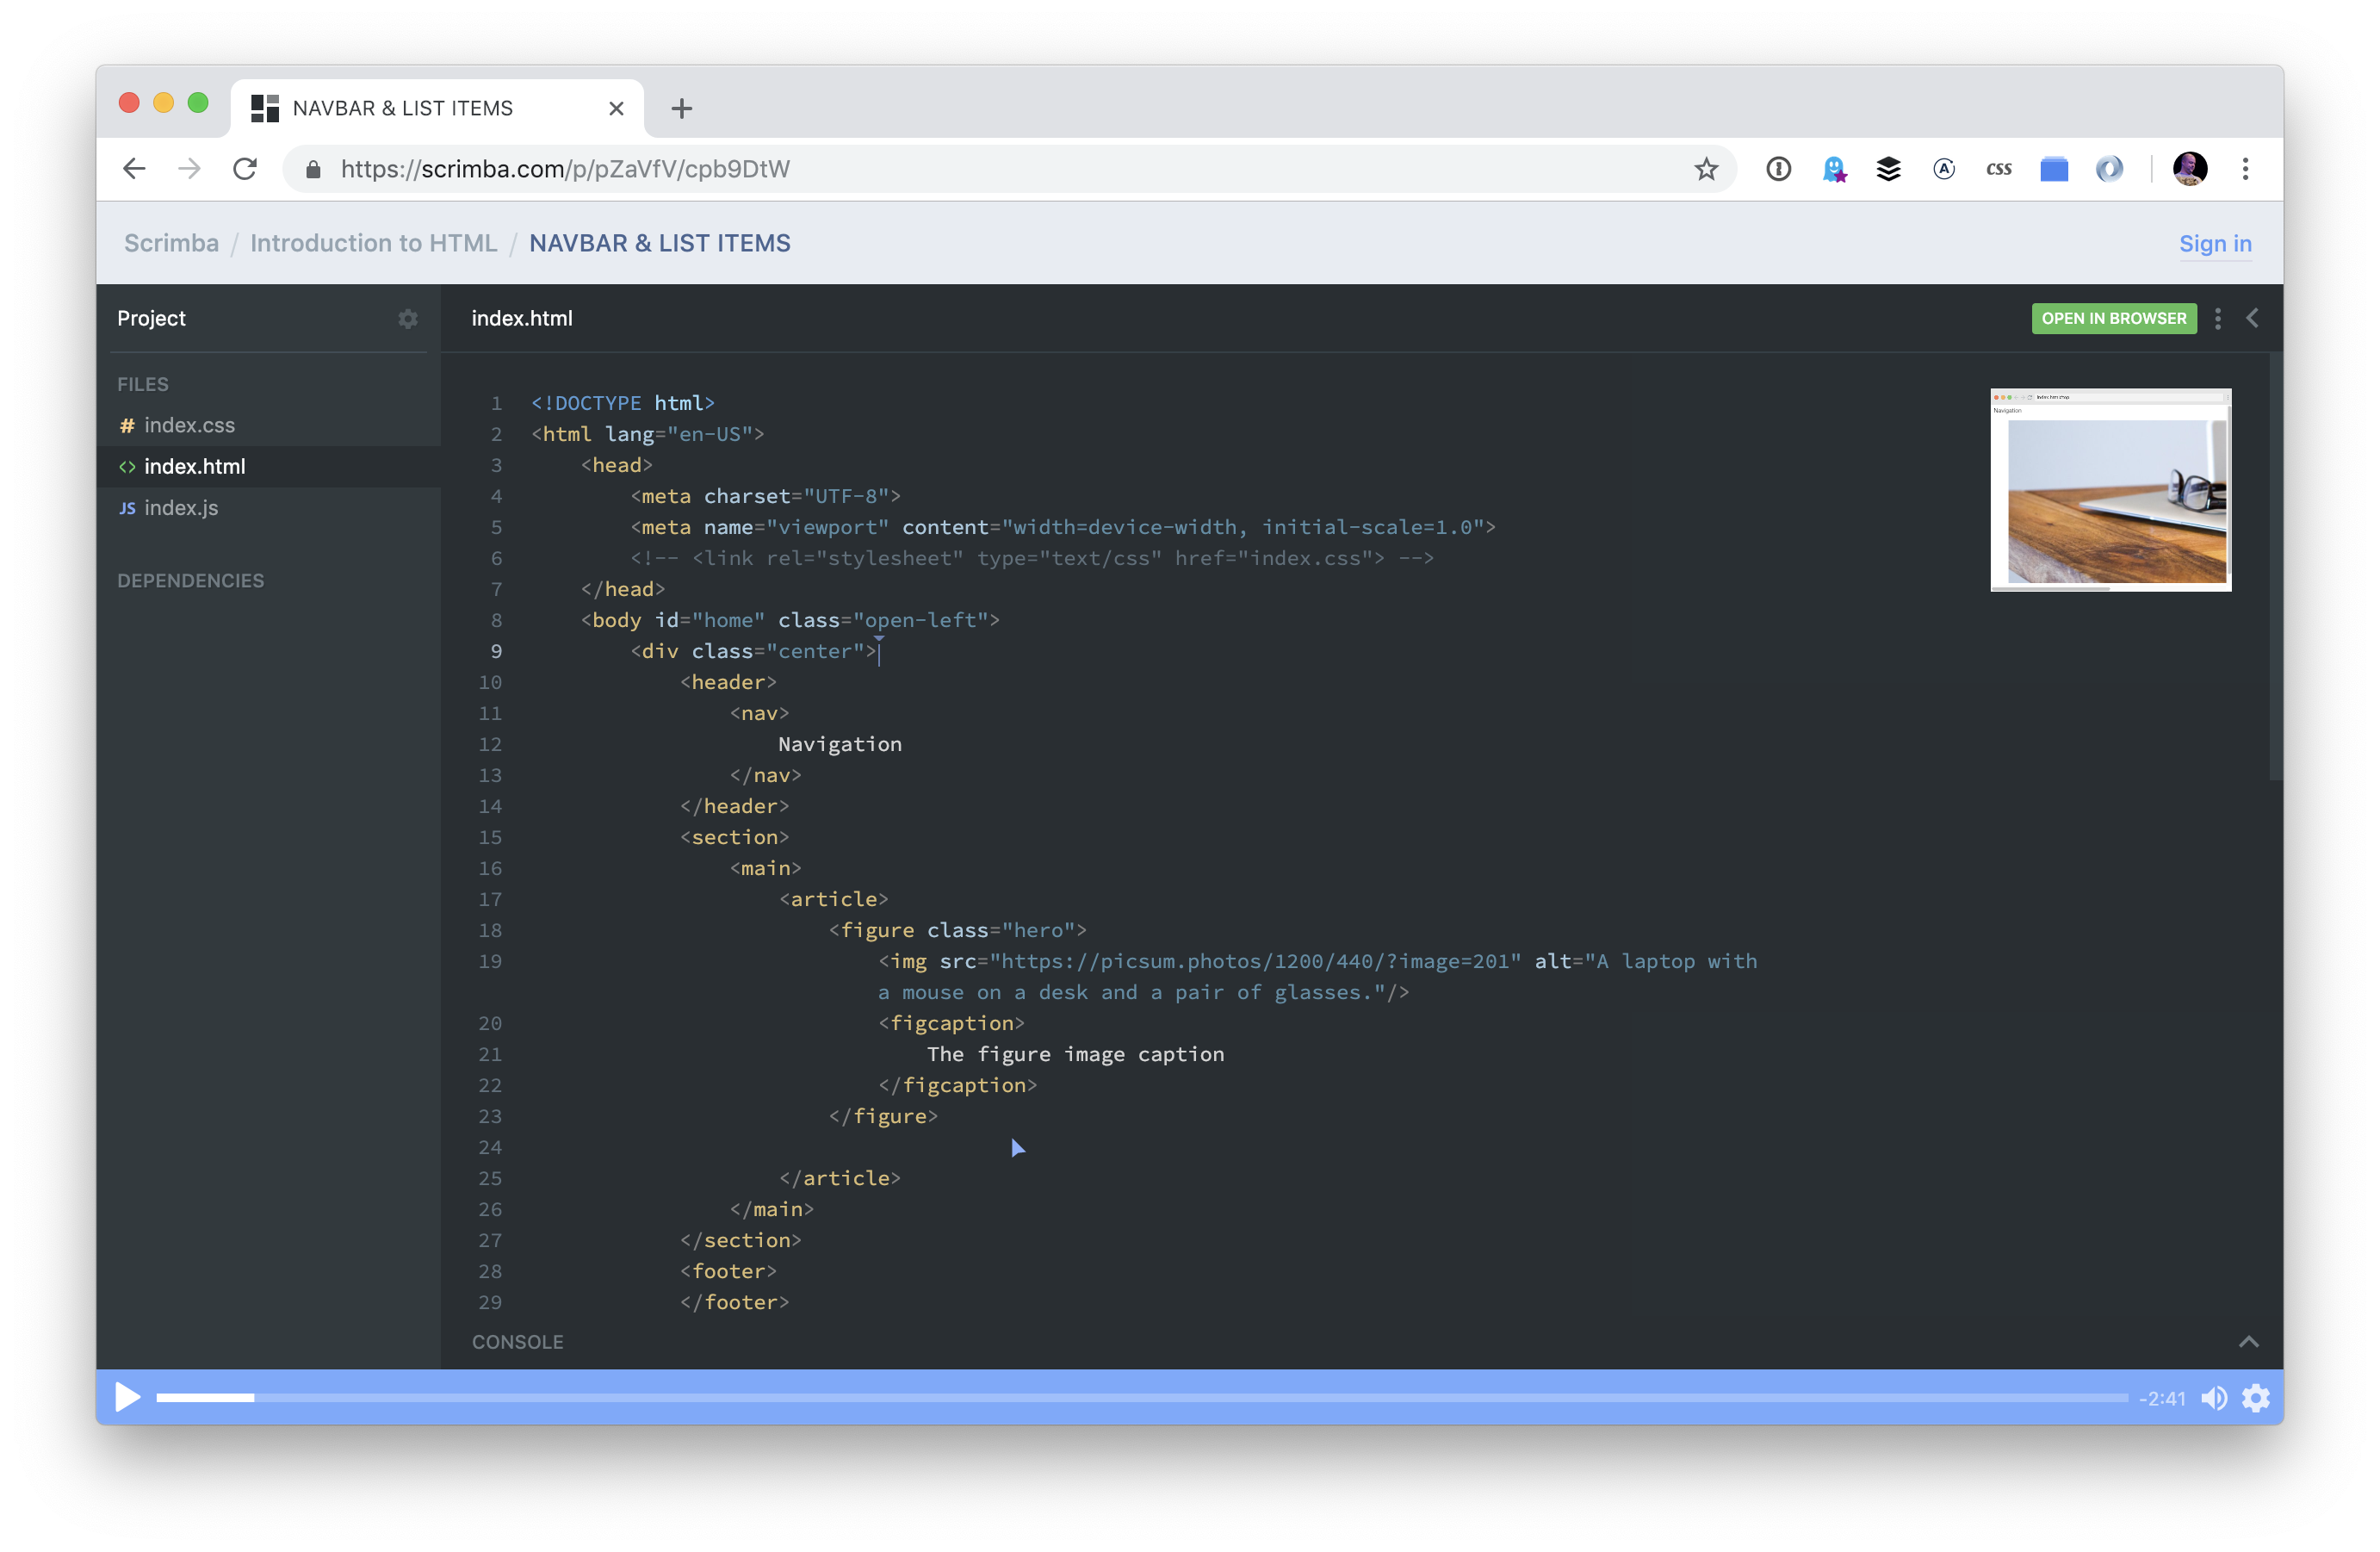Click the layers stack icon in toolbar

point(1887,169)
